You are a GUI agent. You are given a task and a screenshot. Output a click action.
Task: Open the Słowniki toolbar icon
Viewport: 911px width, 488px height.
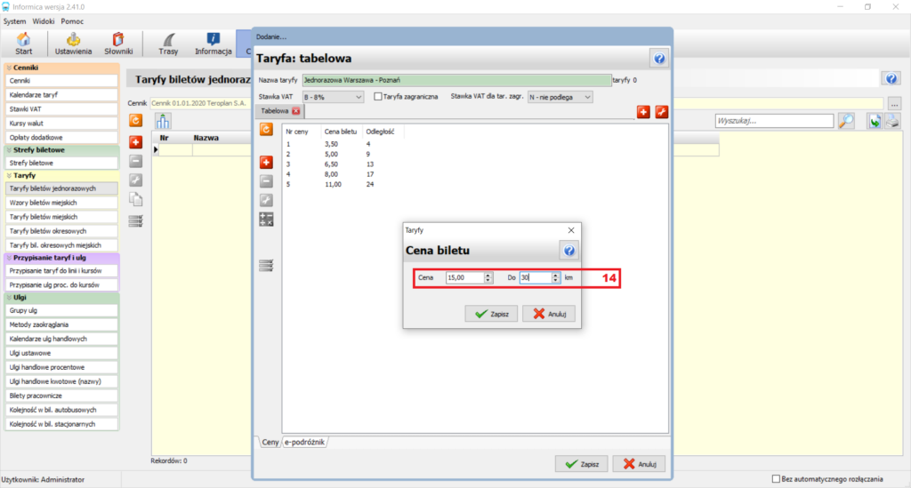click(118, 44)
